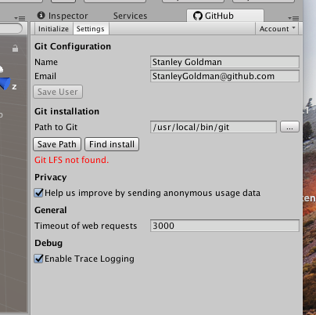Click the disabled Save User button

[58, 92]
